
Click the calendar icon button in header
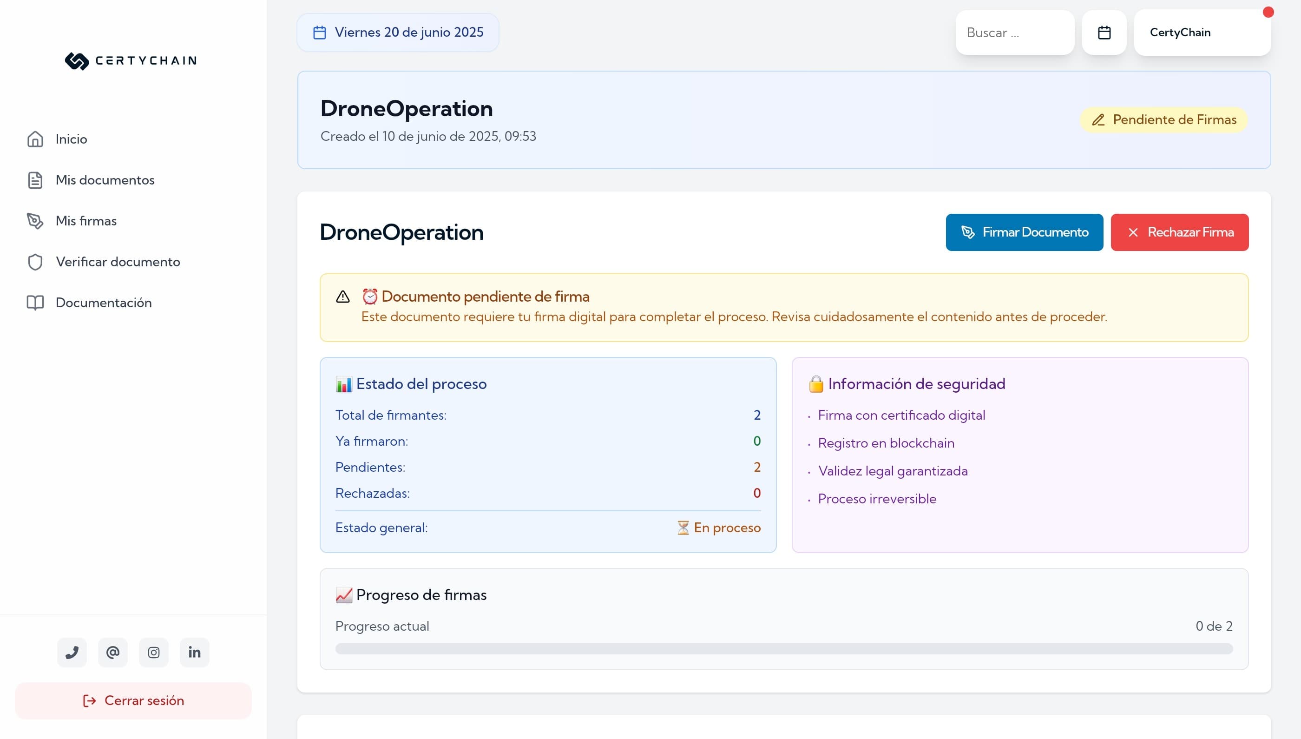1104,33
